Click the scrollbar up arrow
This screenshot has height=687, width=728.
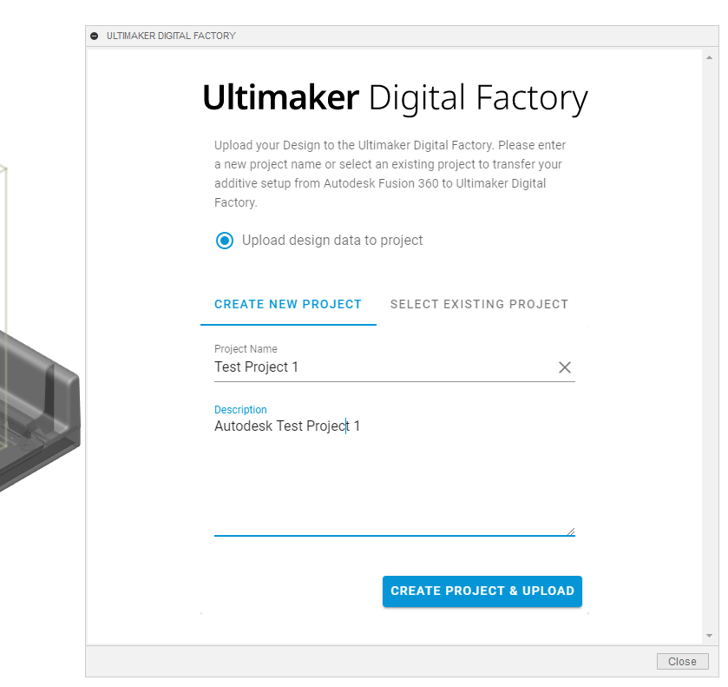tap(709, 57)
